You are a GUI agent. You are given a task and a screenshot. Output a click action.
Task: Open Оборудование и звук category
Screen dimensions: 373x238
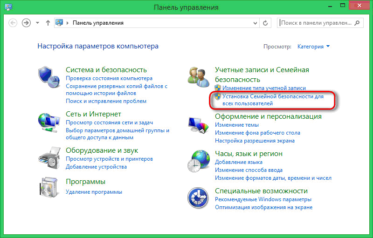point(102,150)
